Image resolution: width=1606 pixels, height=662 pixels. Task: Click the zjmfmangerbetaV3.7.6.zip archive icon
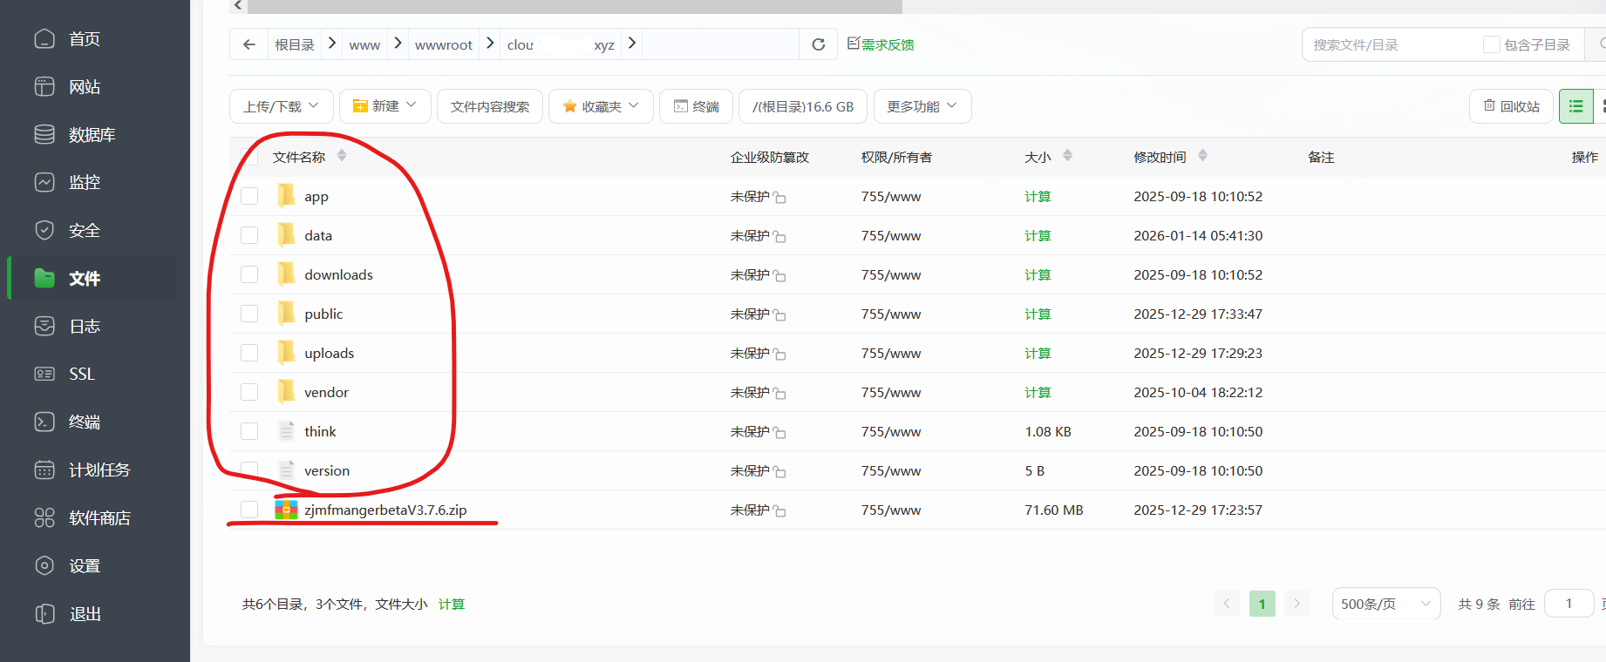pos(286,510)
